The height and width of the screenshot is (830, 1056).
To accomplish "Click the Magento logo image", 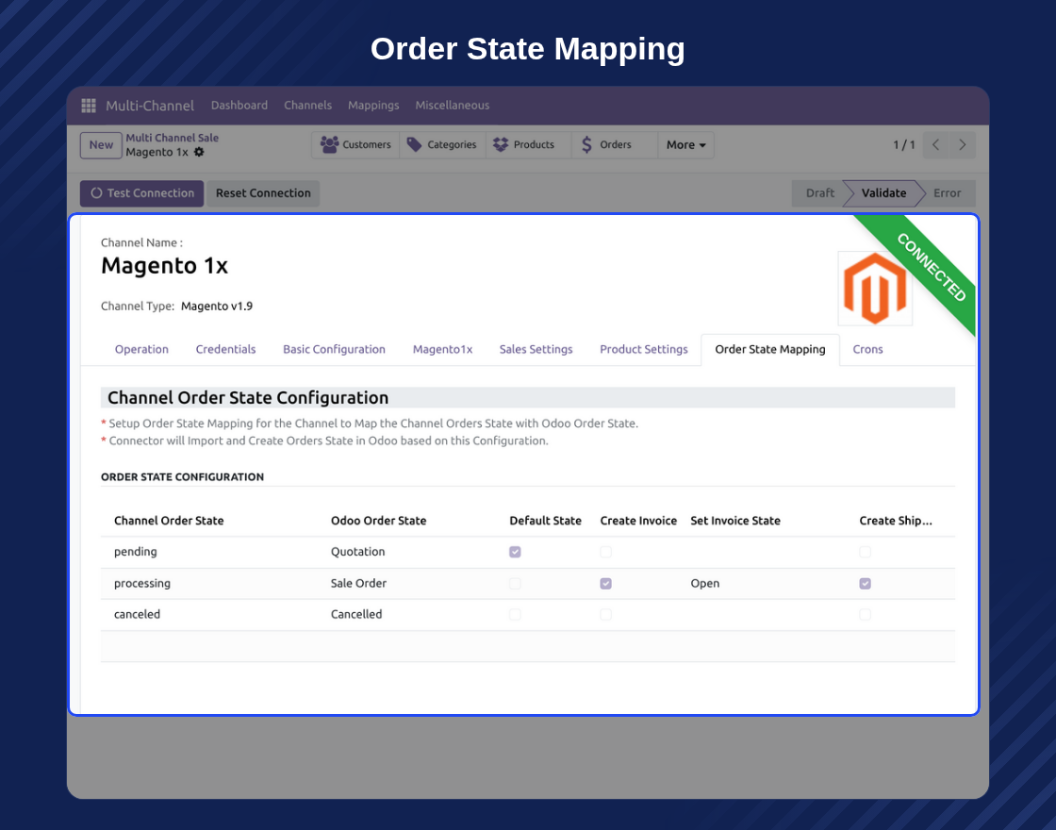I will 875,289.
